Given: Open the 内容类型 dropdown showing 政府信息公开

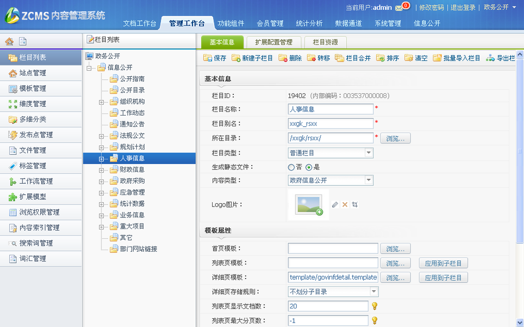Looking at the screenshot, I should (369, 180).
